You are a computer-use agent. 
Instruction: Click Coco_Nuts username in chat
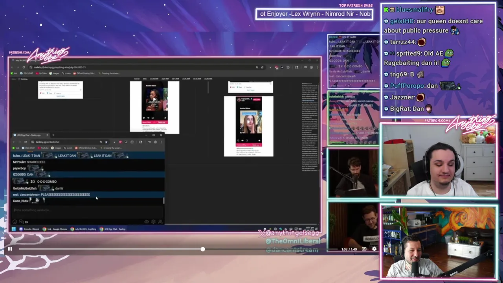point(20,201)
